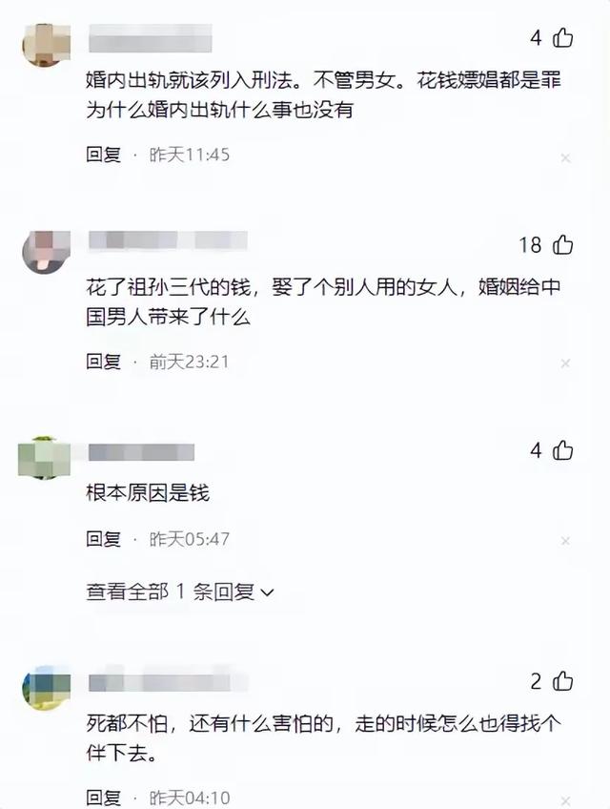Reply to the 根本原因是钱 comment
610x809 pixels.
pos(104,539)
